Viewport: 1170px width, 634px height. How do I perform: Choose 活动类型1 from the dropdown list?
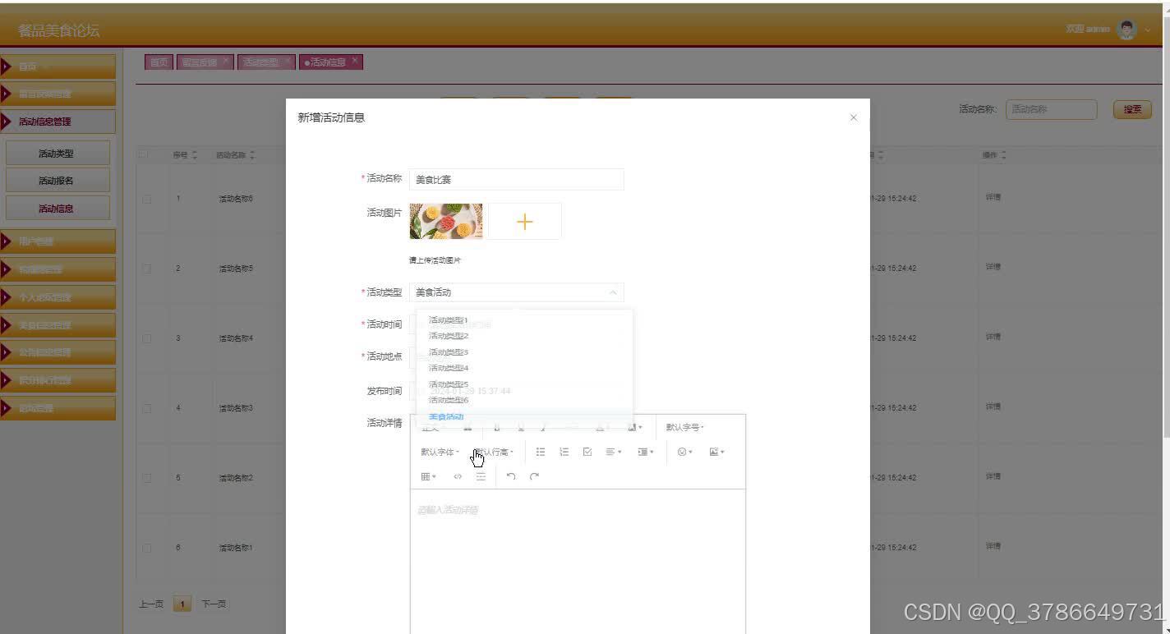point(524,320)
